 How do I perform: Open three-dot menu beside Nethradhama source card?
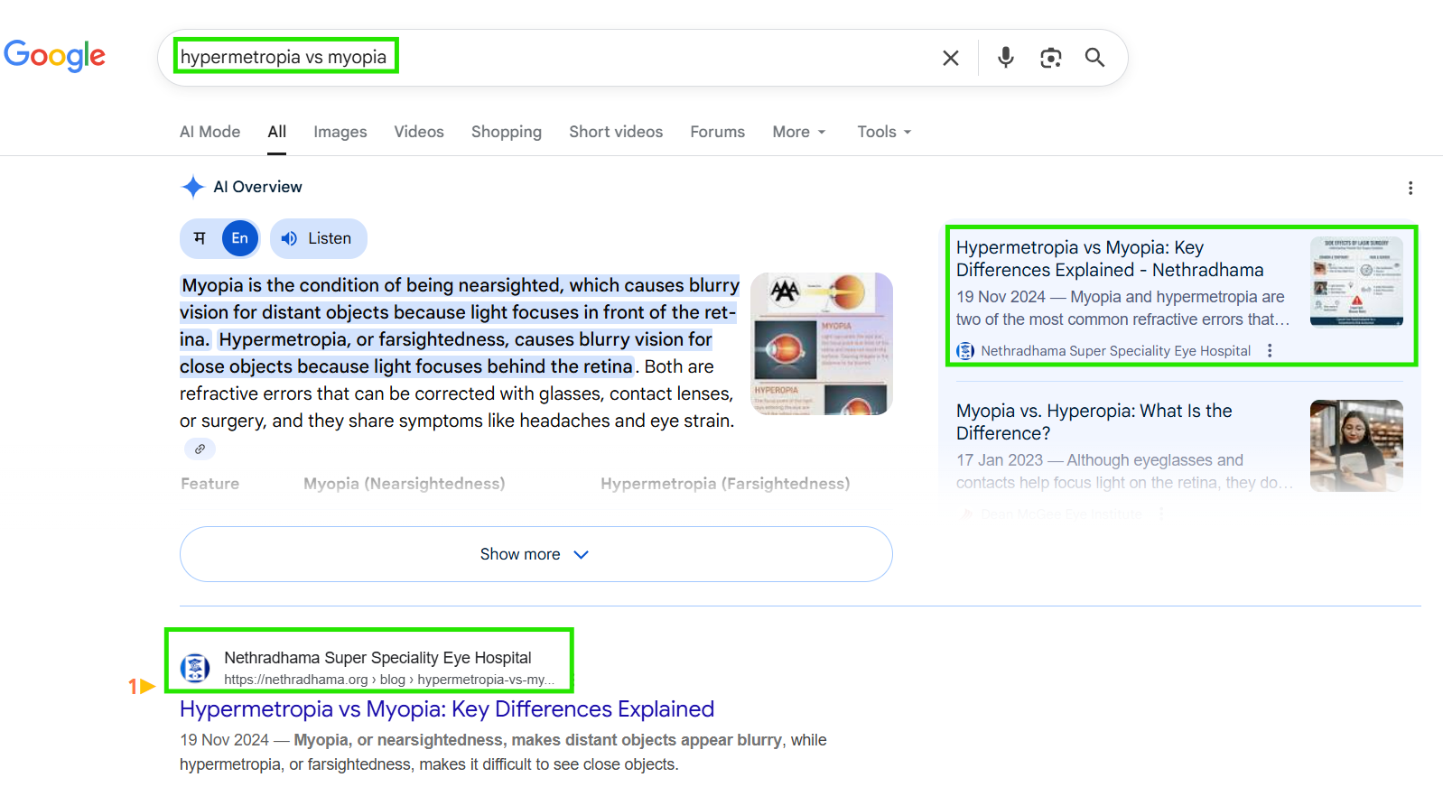pos(1270,351)
